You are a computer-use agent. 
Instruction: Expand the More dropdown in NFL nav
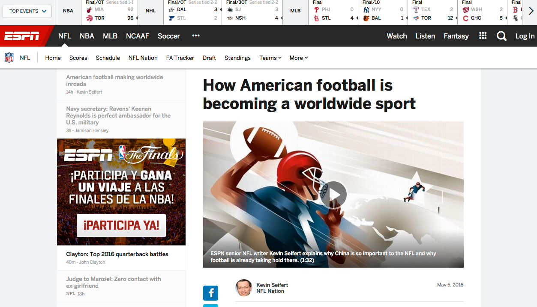click(299, 58)
